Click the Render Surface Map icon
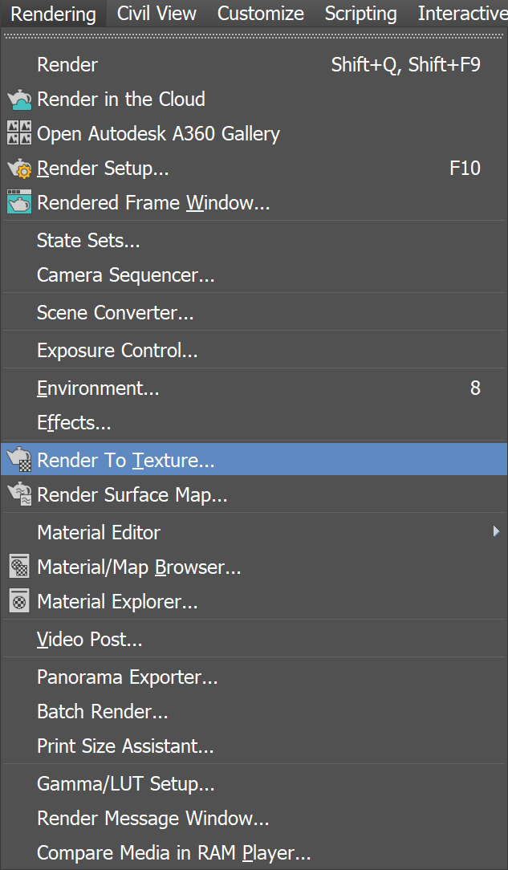508x870 pixels. (18, 494)
